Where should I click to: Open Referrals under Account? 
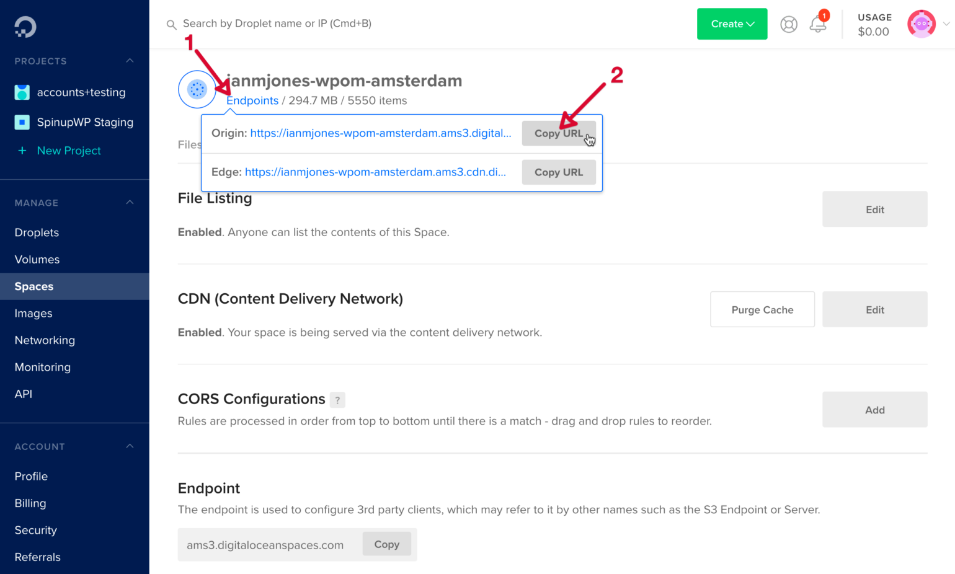tap(38, 557)
